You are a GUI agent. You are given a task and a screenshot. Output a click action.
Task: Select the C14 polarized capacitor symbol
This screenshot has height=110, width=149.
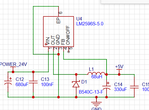click(x=107, y=87)
